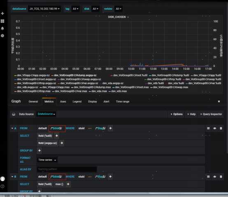Click the dev_VolGroup00-LVroot.%util legend color swatch
Image resolution: width=228 pixels, height=197 pixels.
[112, 76]
